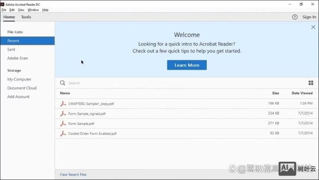Switch to the Tools tab
This screenshot has width=319, height=180.
tap(26, 17)
